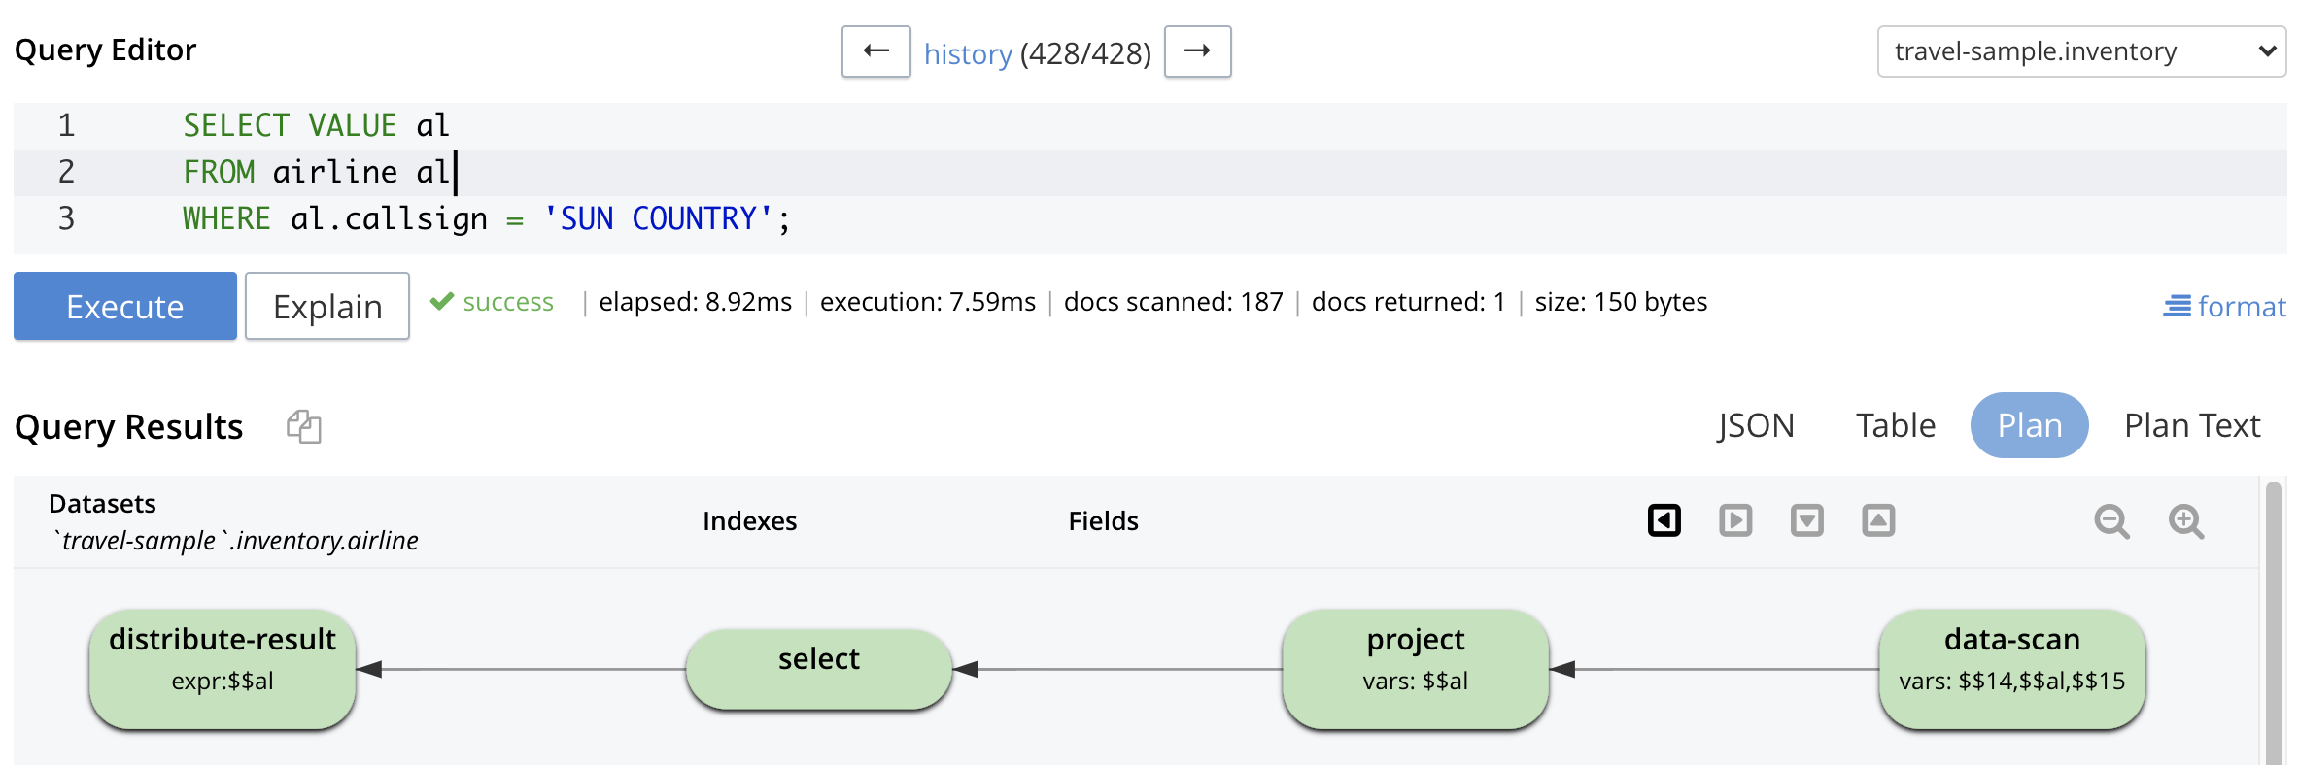Zoom in on the query plan
The width and height of the screenshot is (2299, 765).
point(2186,521)
